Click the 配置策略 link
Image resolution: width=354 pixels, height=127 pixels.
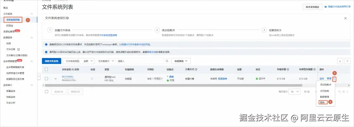point(223,79)
